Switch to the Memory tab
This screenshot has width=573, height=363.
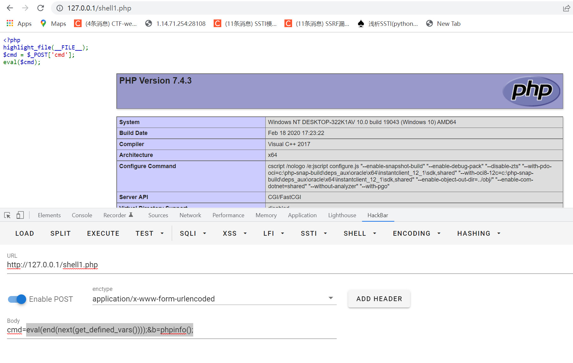266,215
